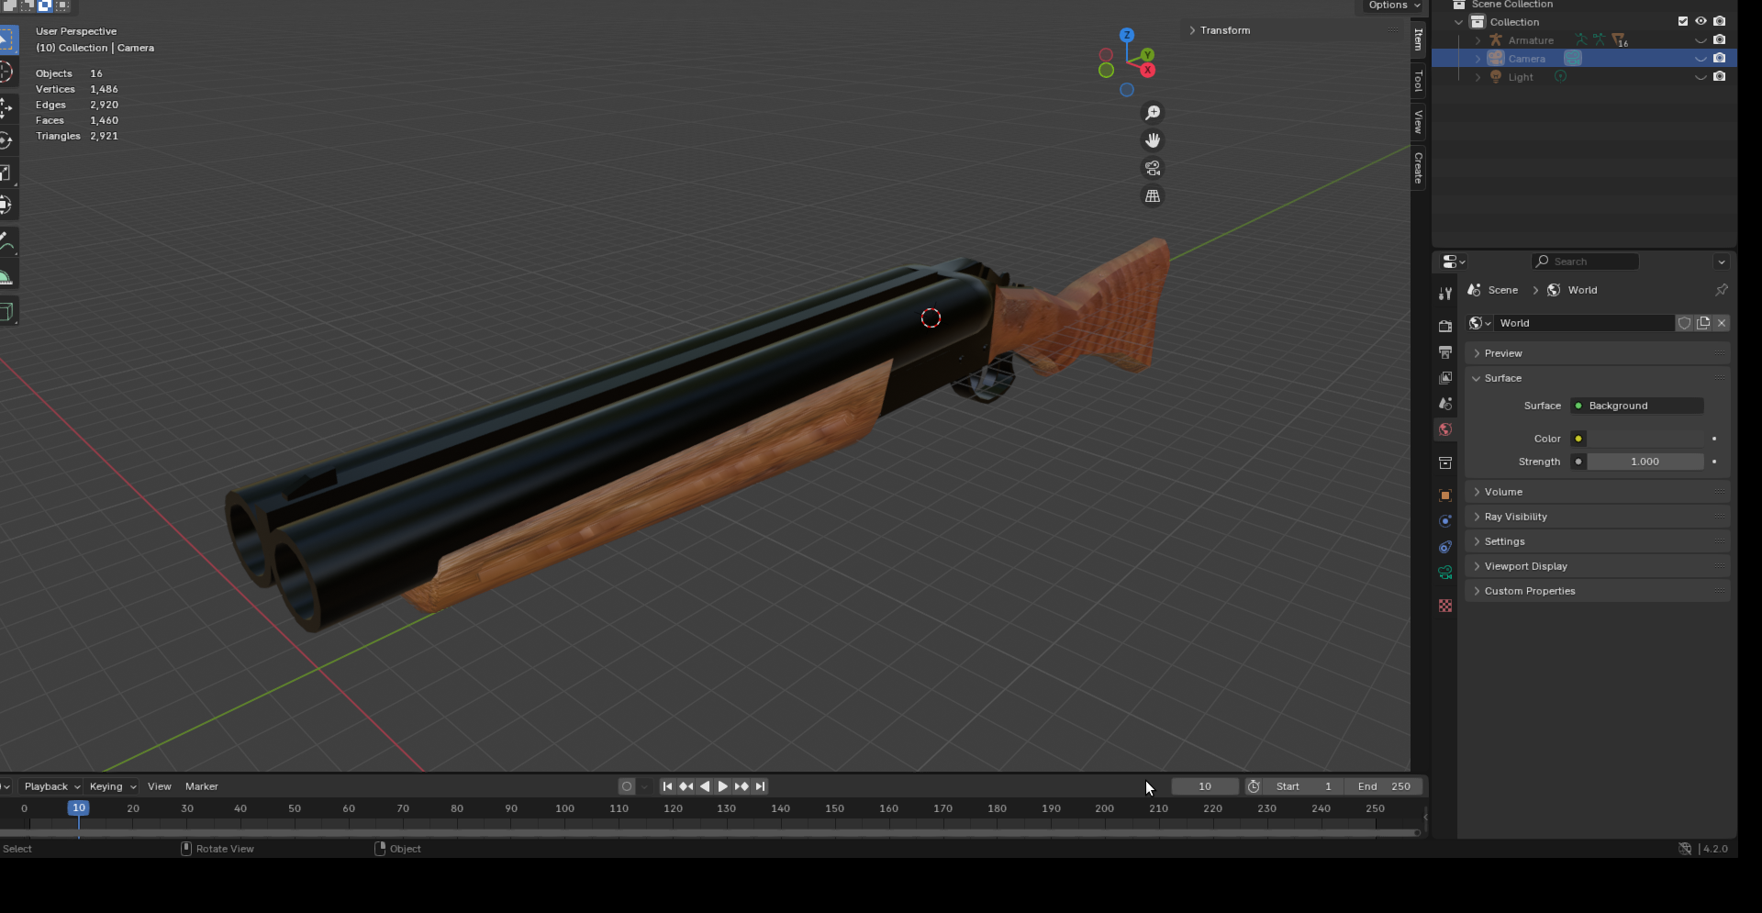Open the Output properties tab (printer icon)
Screen dimensions: 1762x913
(1445, 352)
